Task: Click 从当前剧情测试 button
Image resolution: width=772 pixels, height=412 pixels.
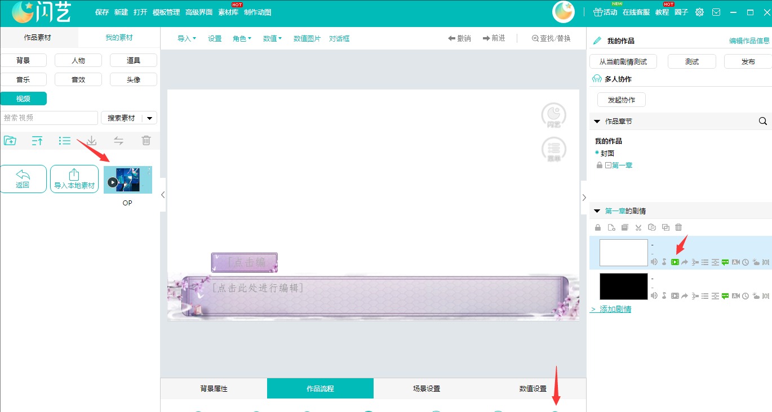Action: [623, 62]
